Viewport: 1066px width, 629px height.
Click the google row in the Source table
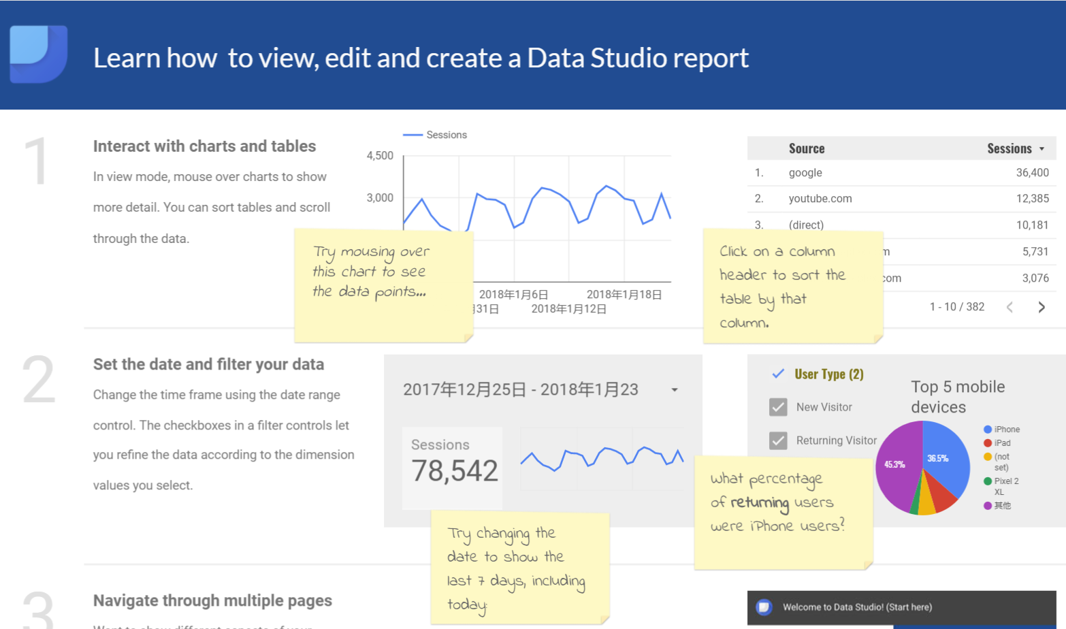(x=805, y=172)
